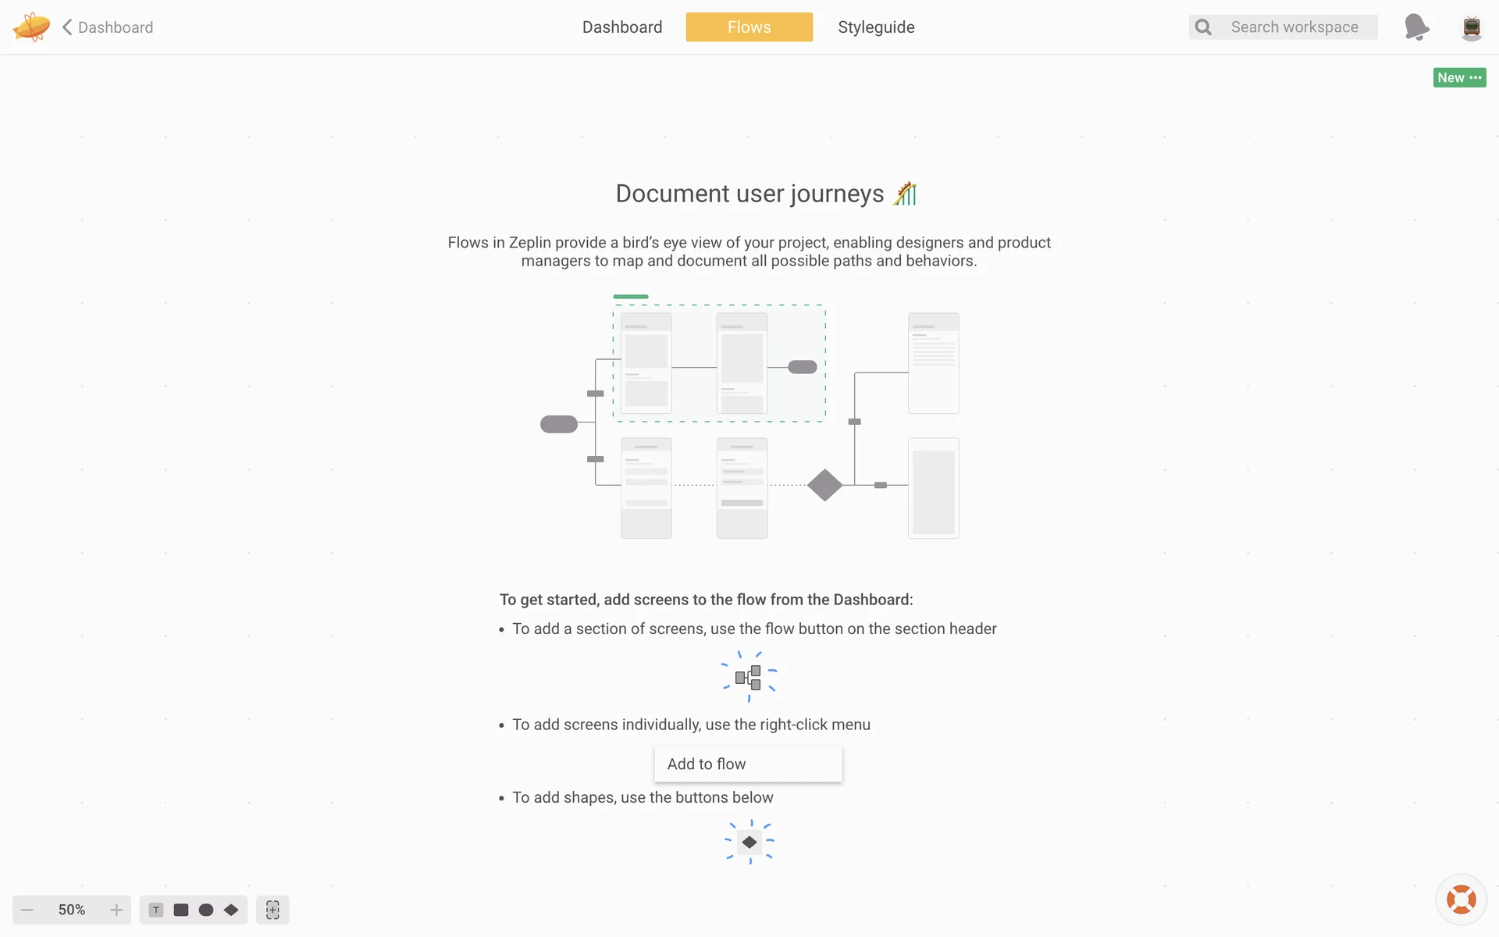Select the ellipse shape tool

tap(206, 910)
